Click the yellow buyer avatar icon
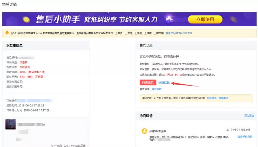Screen dimensions: 258x147 tap(144, 131)
